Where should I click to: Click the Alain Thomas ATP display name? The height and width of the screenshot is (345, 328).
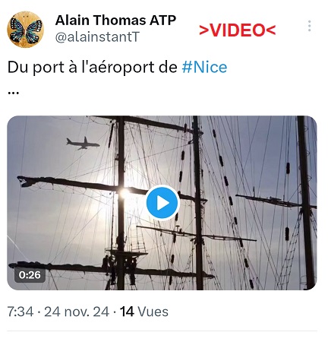click(115, 21)
